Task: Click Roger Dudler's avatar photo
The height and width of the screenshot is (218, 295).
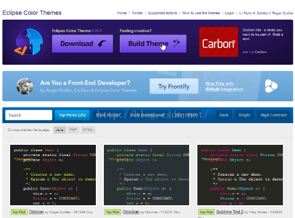Action: [24, 86]
